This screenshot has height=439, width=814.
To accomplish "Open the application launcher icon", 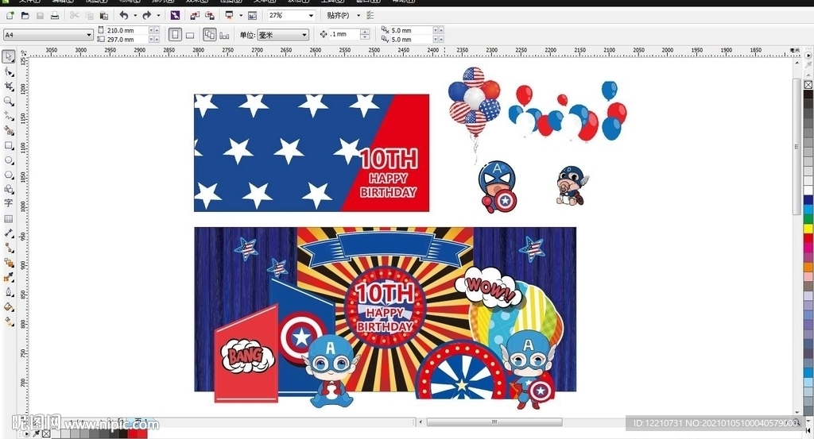I will click(229, 16).
